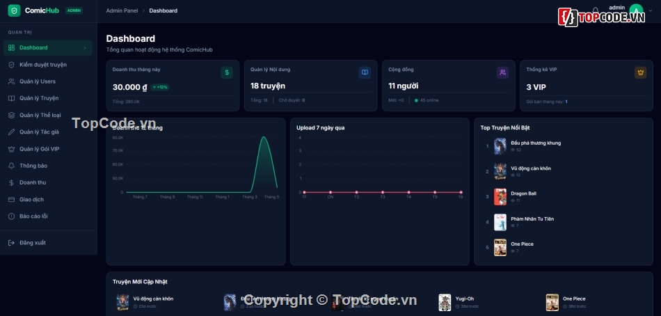Click the 30.000 đ revenue value
Image resolution: width=661 pixels, height=316 pixels.
130,87
